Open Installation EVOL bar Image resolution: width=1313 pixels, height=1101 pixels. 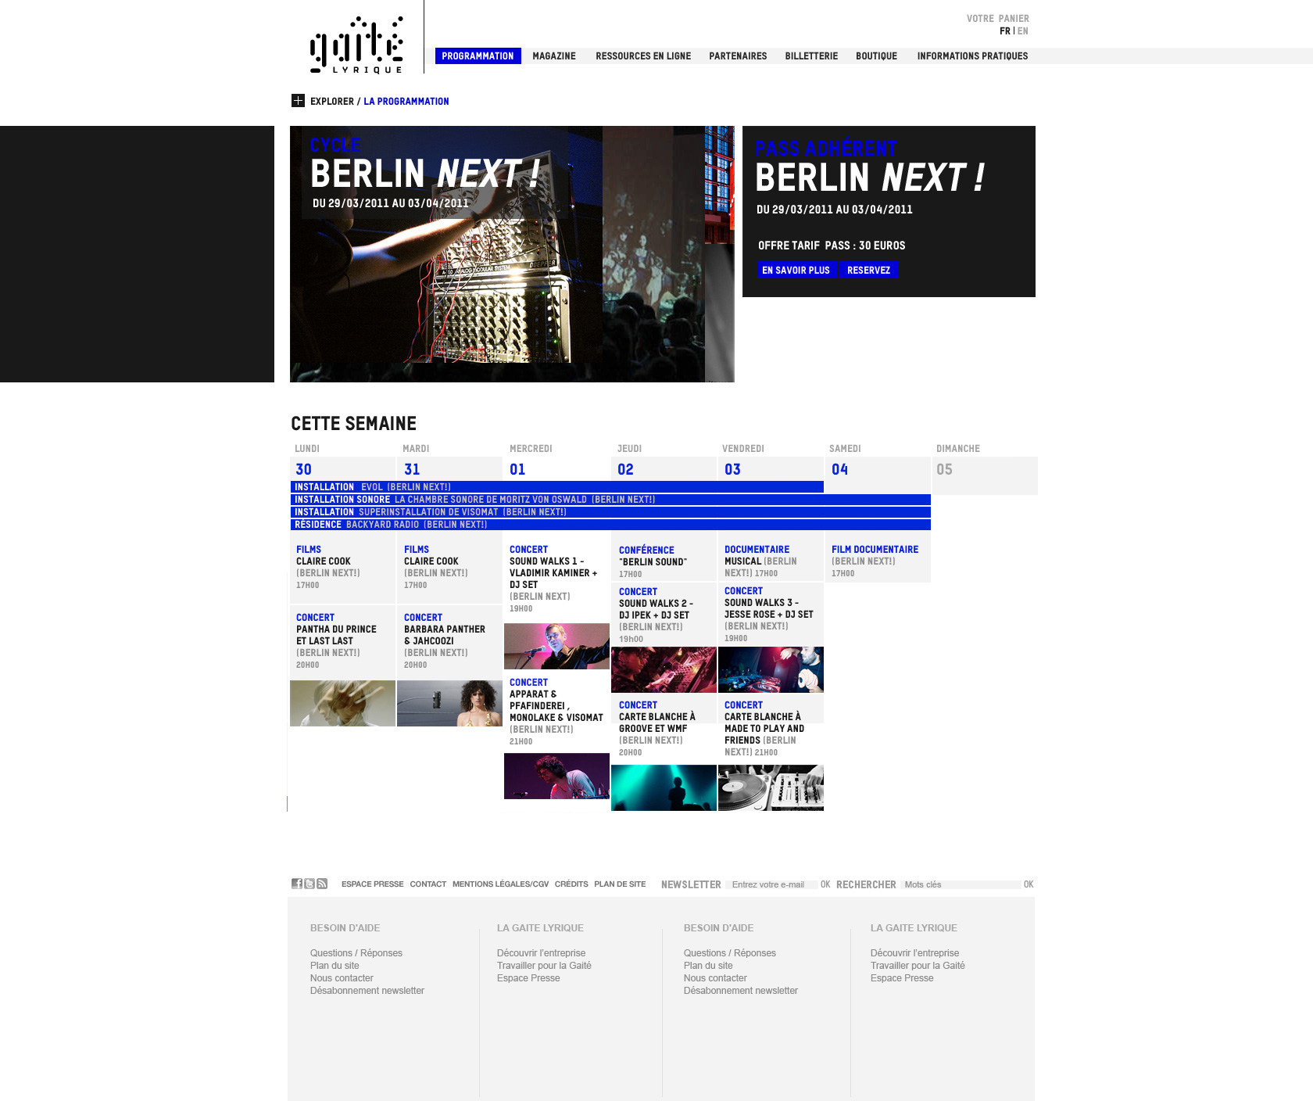[x=556, y=487]
